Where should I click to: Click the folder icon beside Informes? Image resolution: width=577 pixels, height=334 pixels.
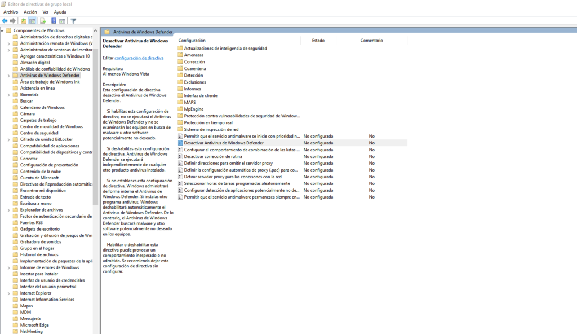[180, 89]
